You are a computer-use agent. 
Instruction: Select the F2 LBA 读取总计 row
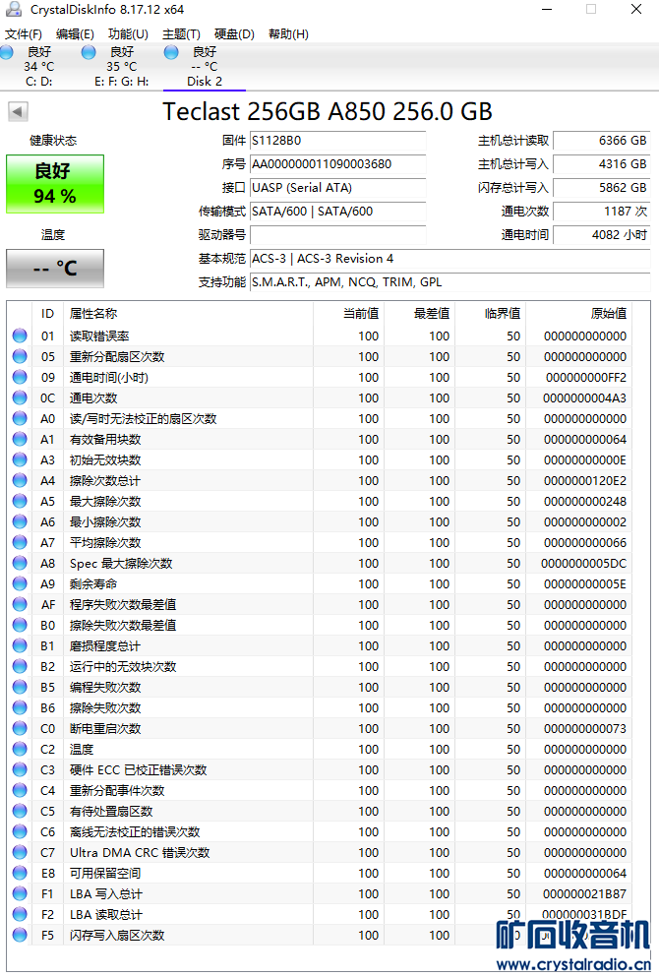pos(320,914)
